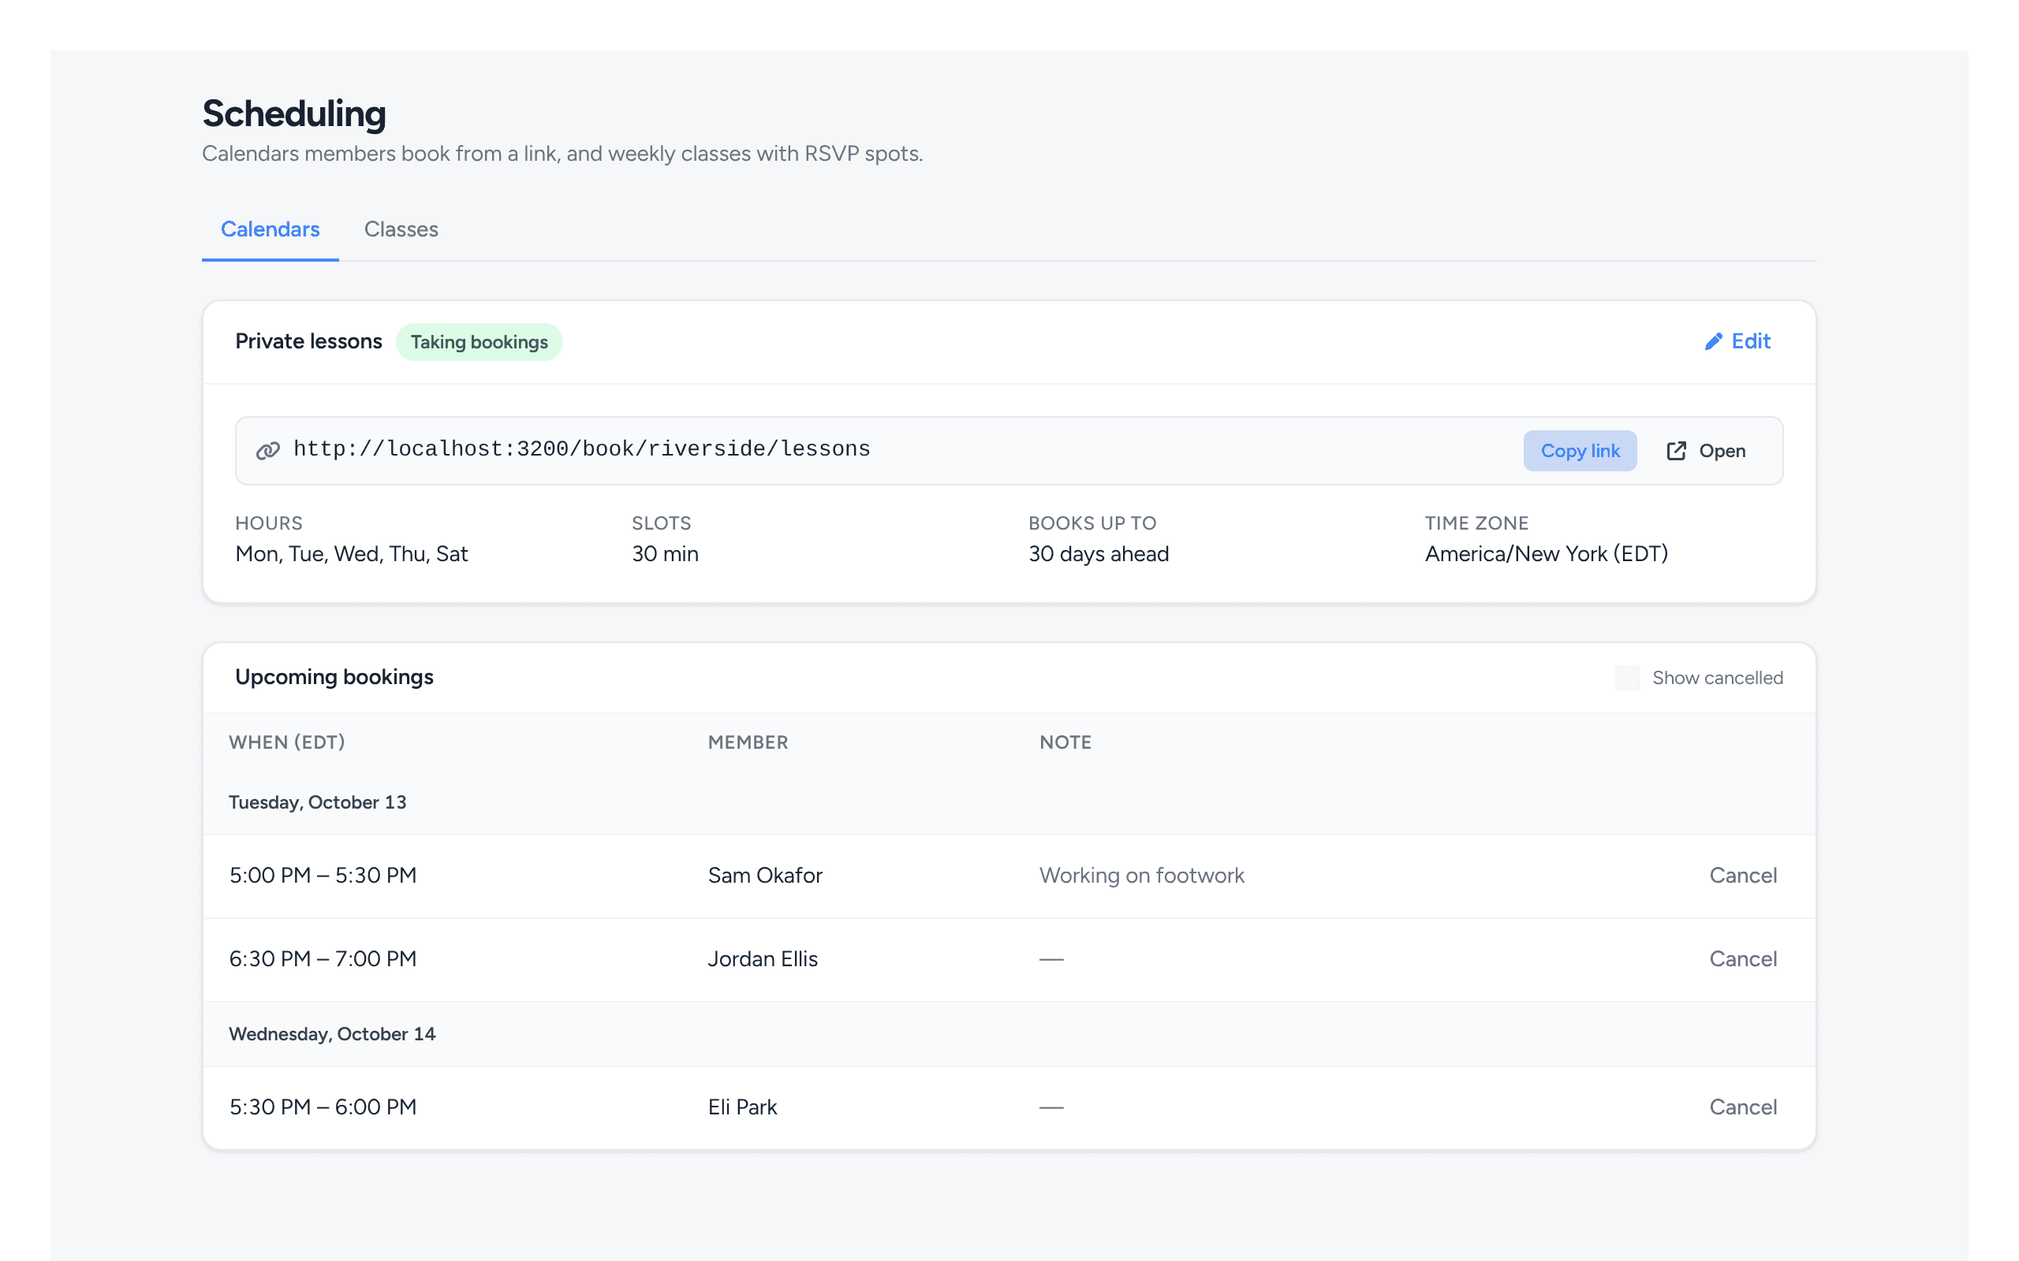Click the note Working on footwork

[x=1141, y=876]
